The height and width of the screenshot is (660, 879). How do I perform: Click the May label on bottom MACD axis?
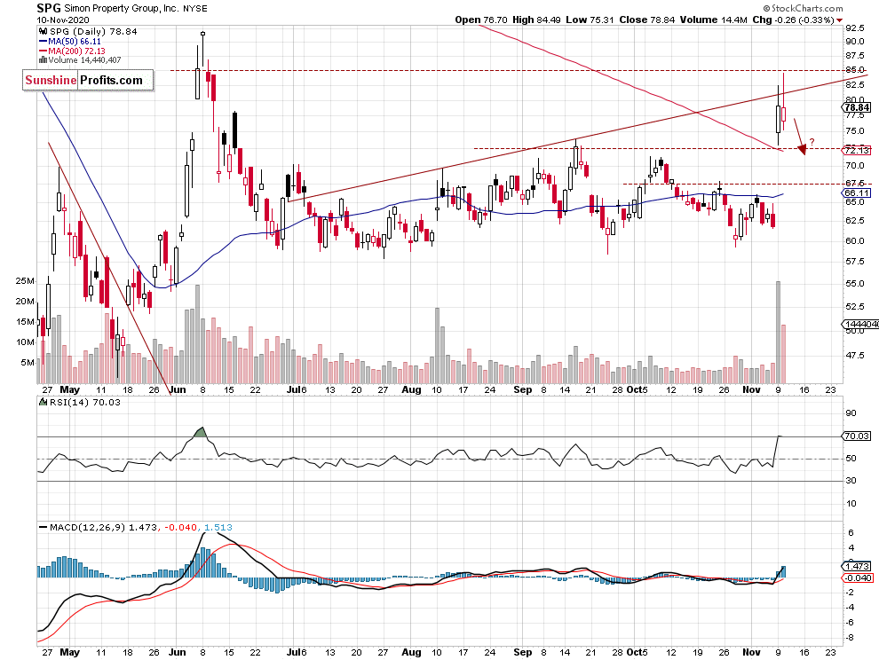click(69, 652)
